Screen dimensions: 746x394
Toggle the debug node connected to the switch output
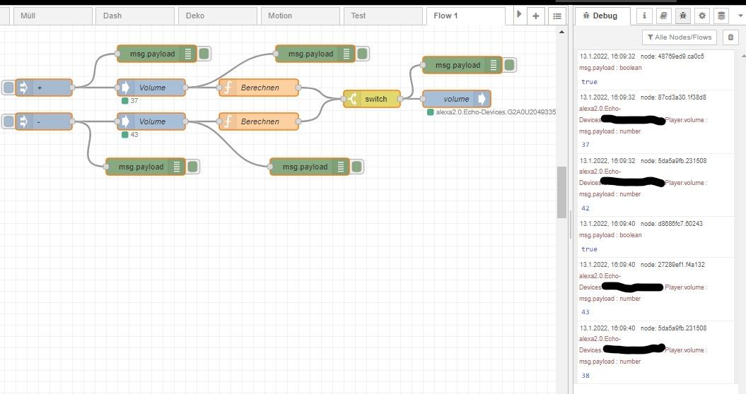510,65
